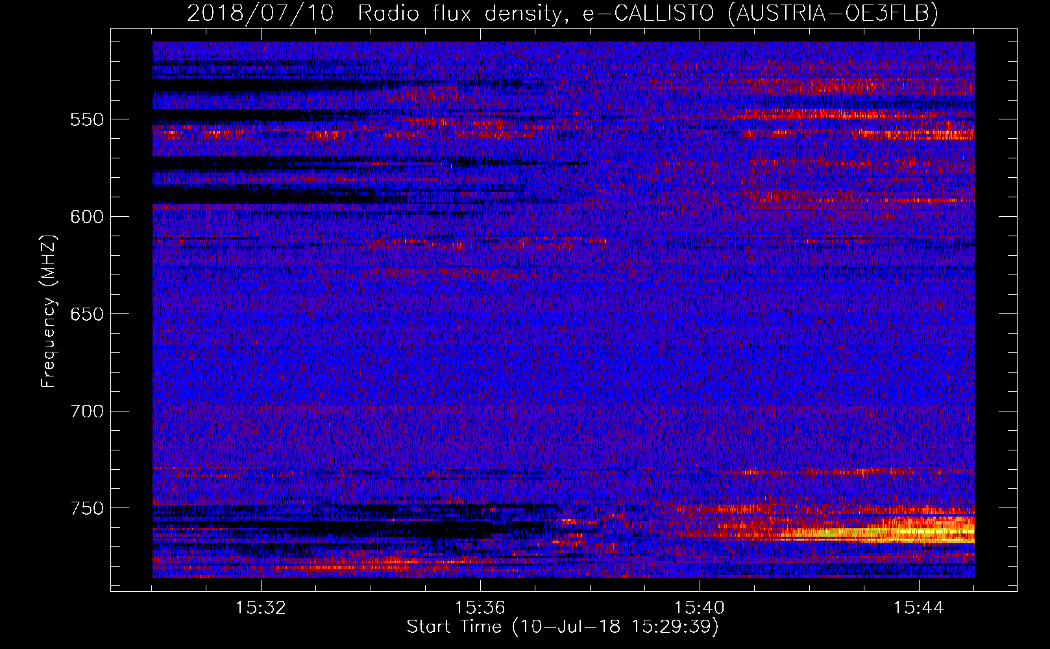Click the 600 frequency tick label
This screenshot has width=1050, height=649.
coord(87,217)
